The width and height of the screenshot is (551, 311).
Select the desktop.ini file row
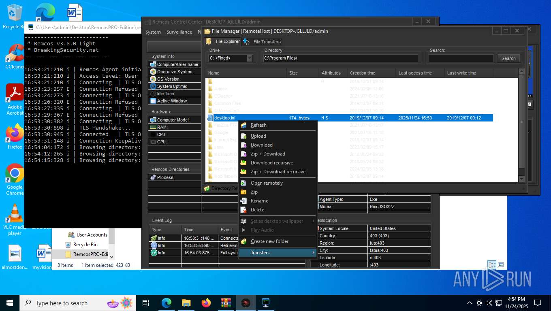[x=350, y=118]
